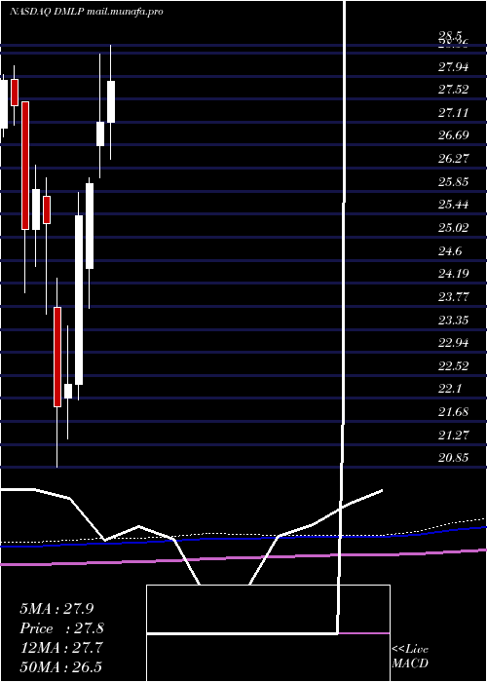Click the 21.68 price axis label
The image size is (487, 682).
point(453,411)
